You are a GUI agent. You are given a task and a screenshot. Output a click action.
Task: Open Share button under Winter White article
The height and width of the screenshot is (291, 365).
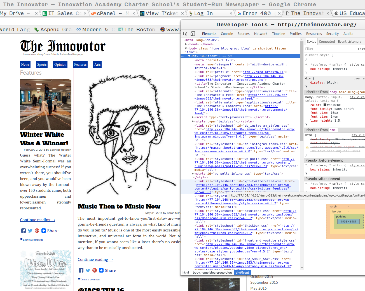coord(50,231)
